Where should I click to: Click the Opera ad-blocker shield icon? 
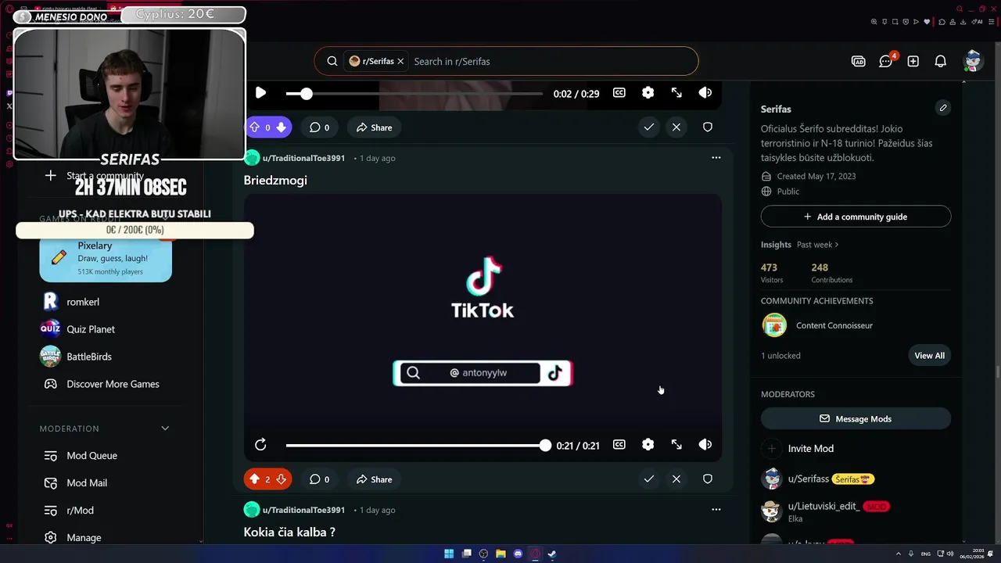pyautogui.click(x=906, y=22)
